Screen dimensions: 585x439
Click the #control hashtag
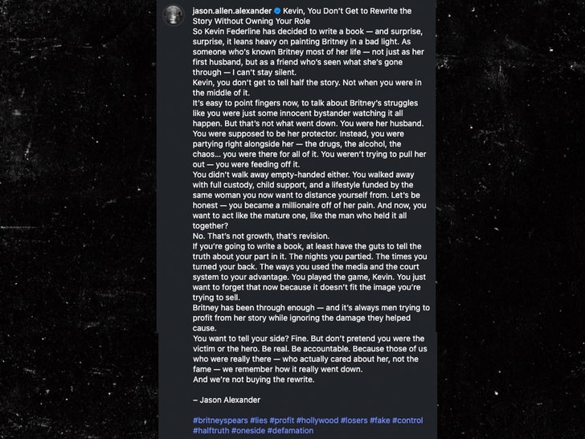407,421
